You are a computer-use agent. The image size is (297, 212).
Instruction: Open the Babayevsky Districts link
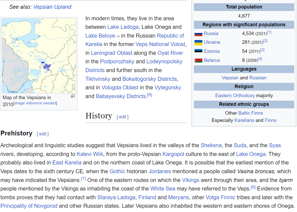pyautogui.click(x=121, y=96)
